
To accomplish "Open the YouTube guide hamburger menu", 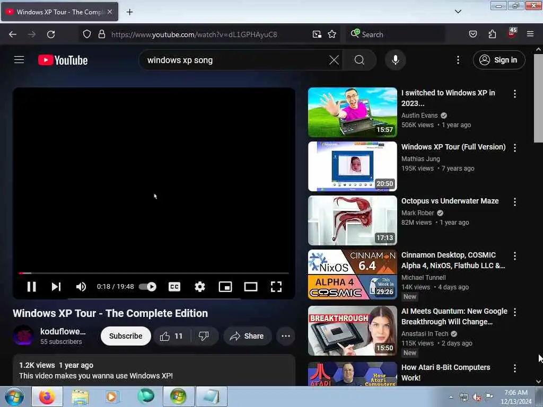I will tap(19, 60).
